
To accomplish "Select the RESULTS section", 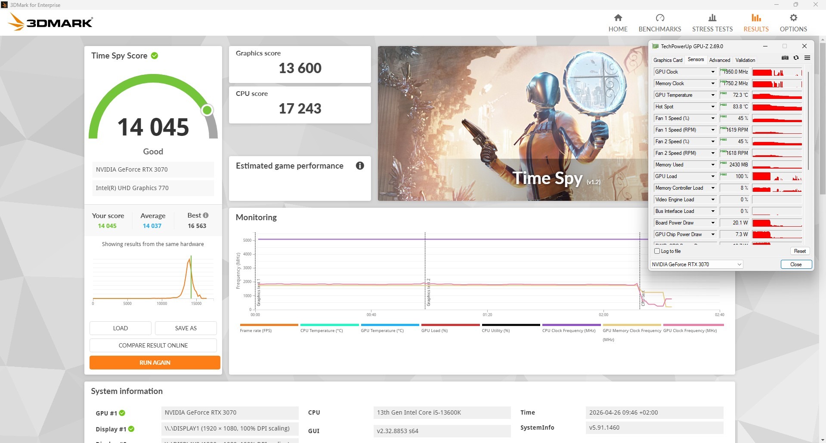I will (756, 23).
